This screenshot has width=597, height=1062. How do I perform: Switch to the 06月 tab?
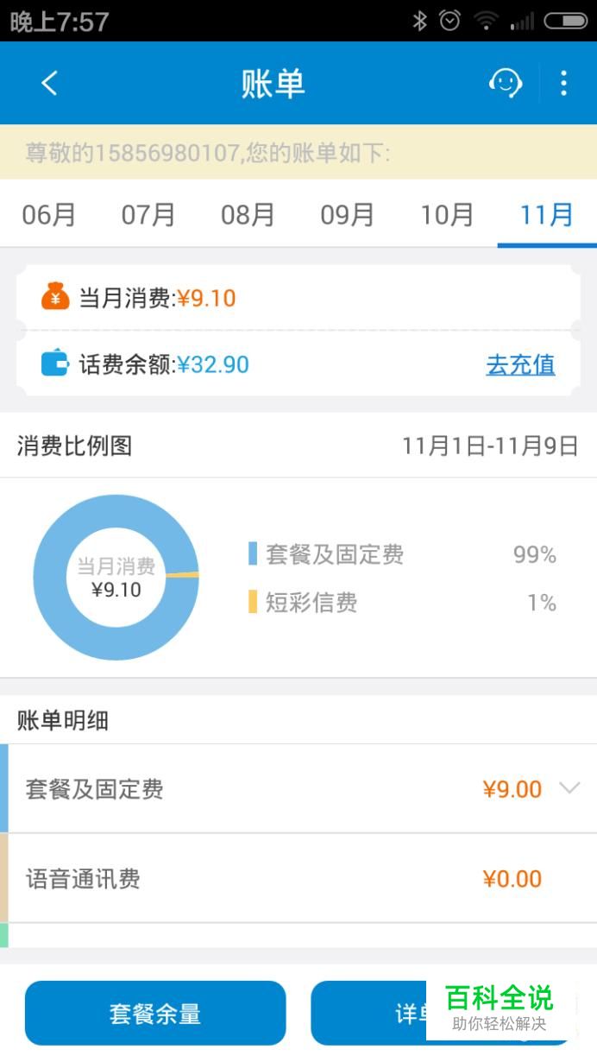(x=49, y=214)
